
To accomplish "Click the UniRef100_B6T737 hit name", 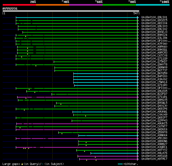I will [x=154, y=71].
